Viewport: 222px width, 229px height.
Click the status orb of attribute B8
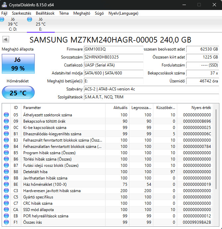pos(6,172)
